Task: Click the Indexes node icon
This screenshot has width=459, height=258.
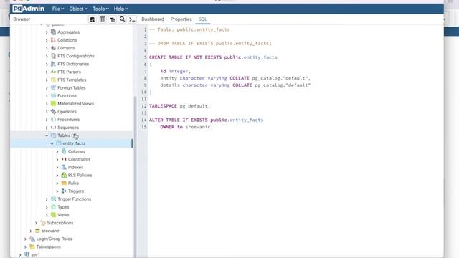Action: click(x=64, y=167)
